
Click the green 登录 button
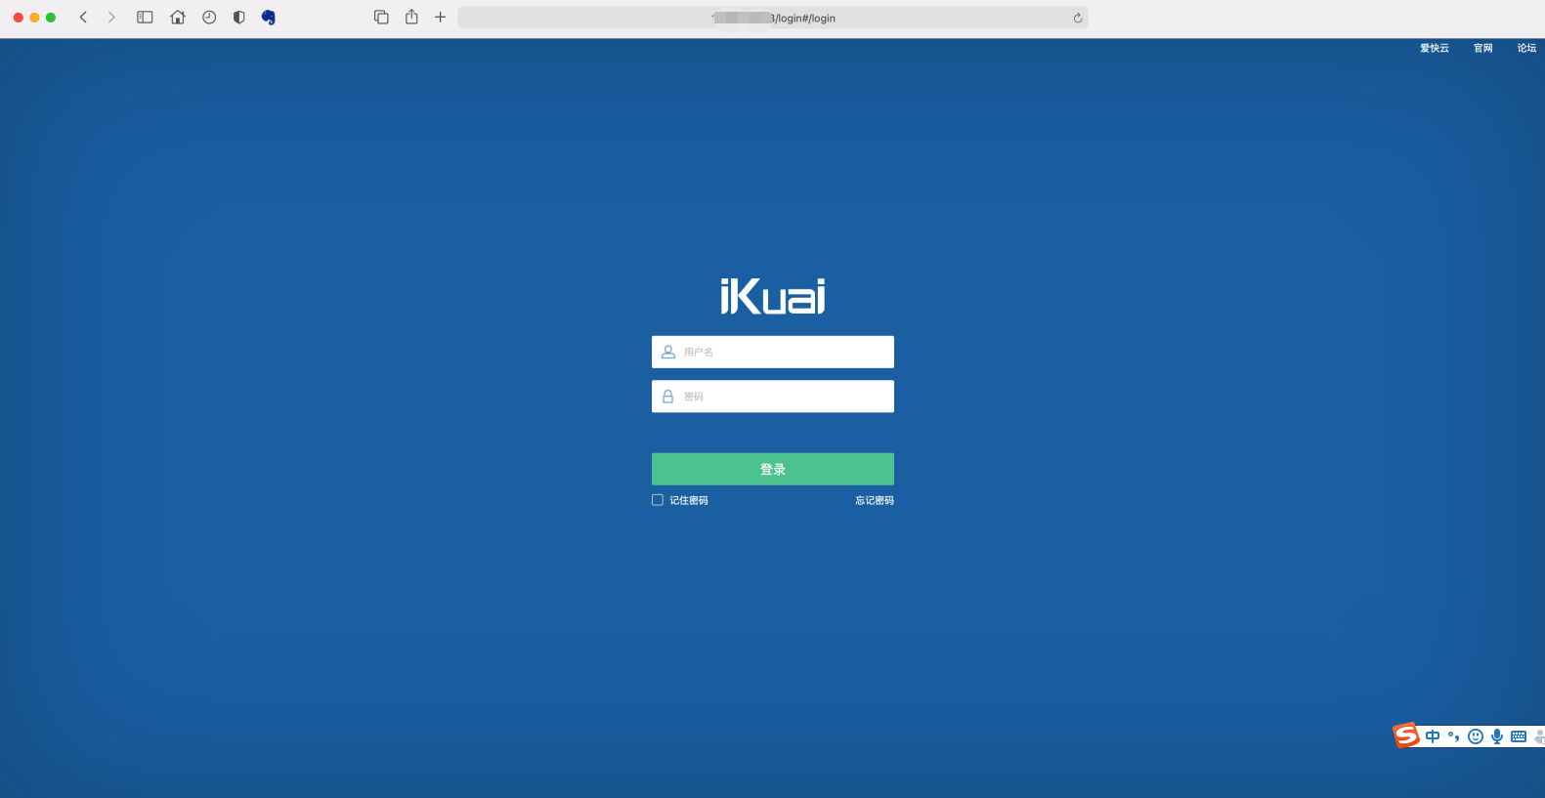(773, 469)
